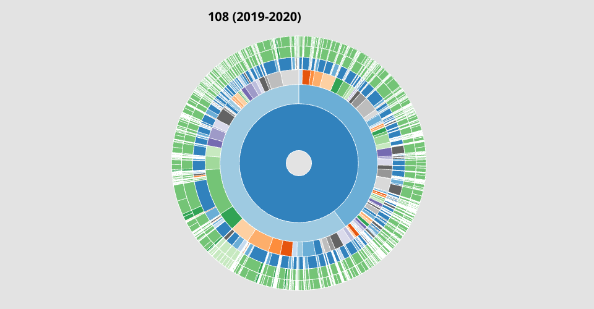The image size is (594, 309).
Task: Select the palest green segment on the left
Action: (213, 151)
